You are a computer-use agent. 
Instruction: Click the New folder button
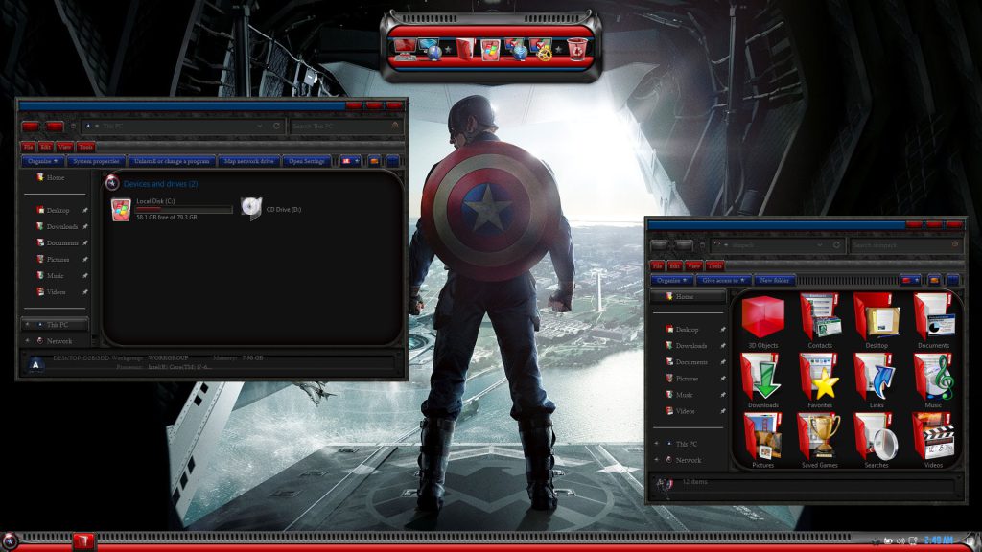(775, 280)
